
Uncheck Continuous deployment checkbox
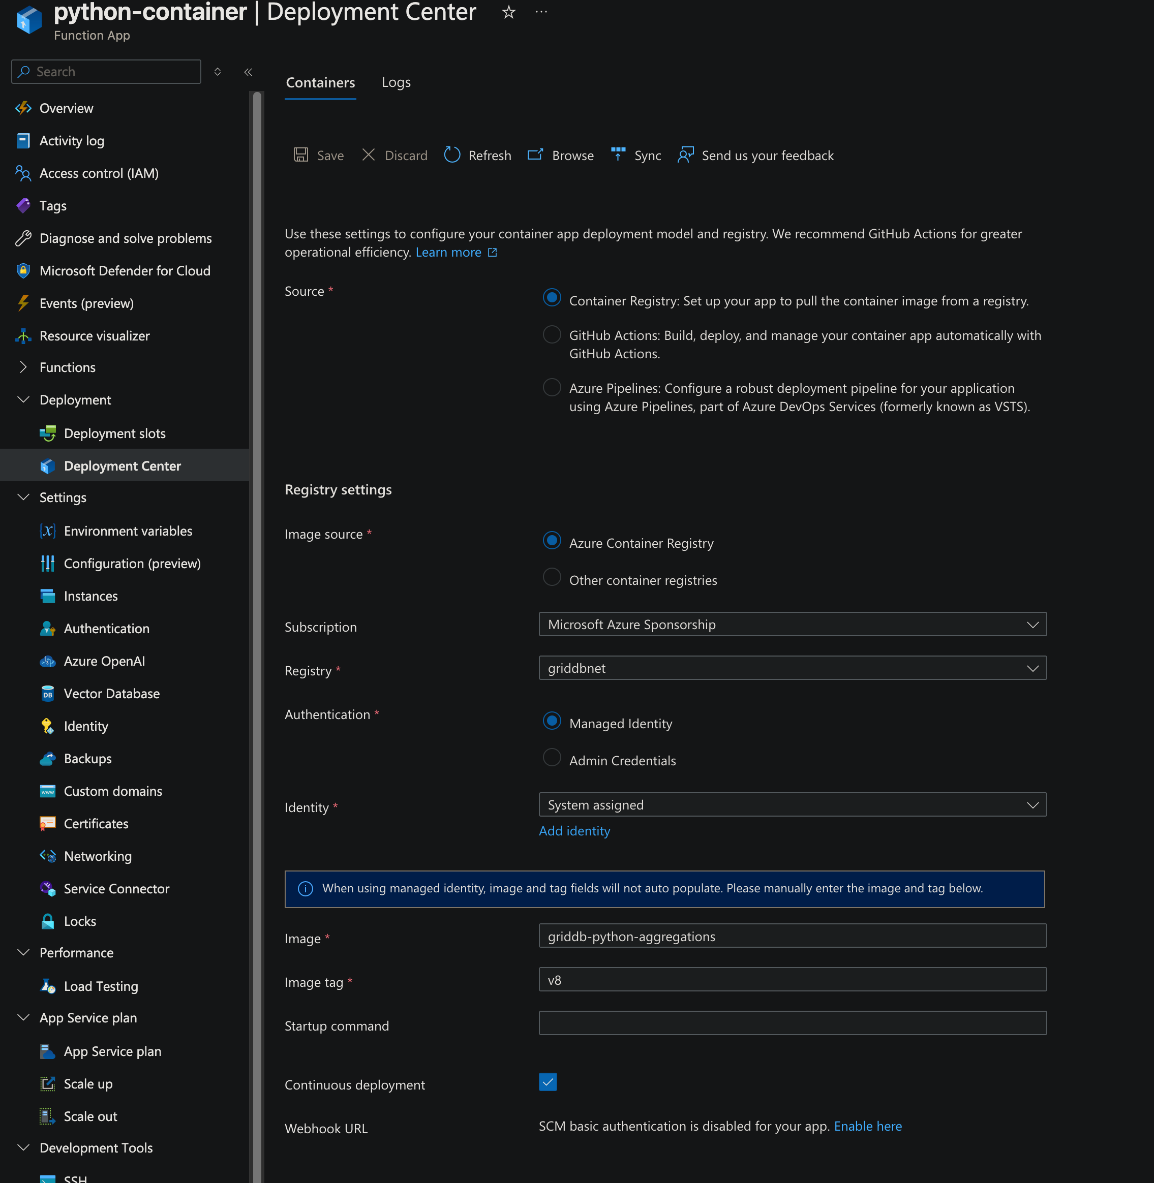548,1082
